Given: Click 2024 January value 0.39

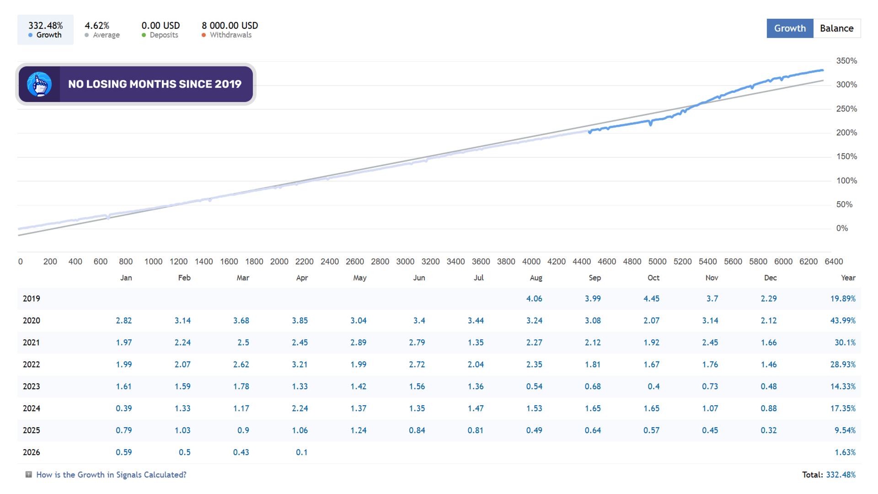Looking at the screenshot, I should pyautogui.click(x=123, y=408).
